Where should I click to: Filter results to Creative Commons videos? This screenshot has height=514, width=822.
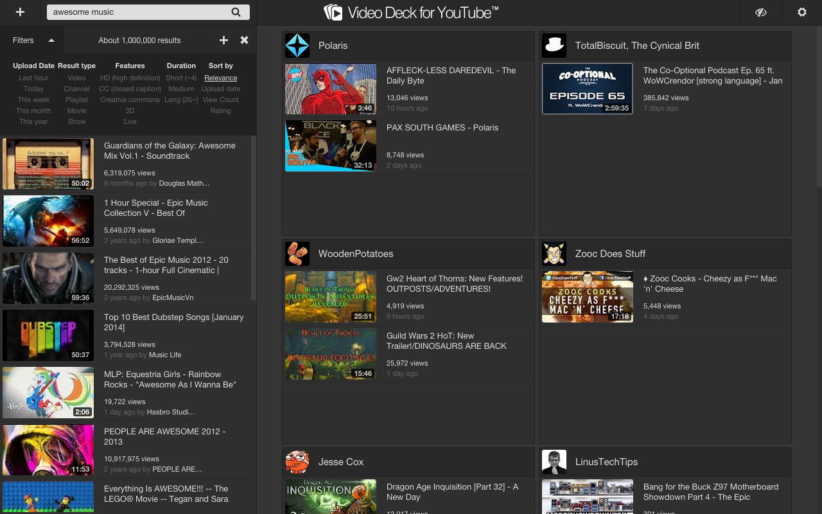(130, 100)
